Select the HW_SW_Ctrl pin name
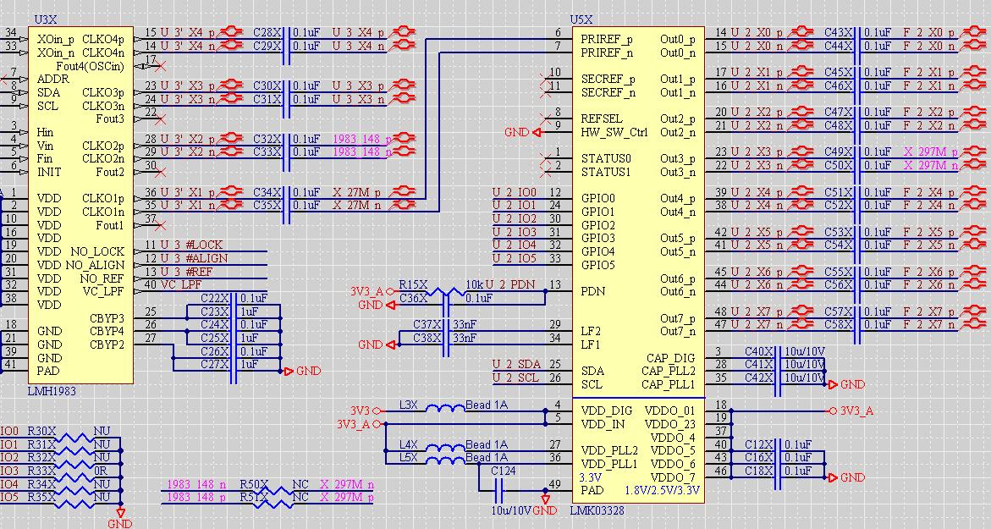The height and width of the screenshot is (529, 991). 614,132
